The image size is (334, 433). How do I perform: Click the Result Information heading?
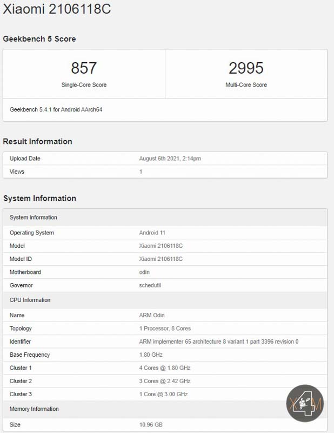pos(37,141)
